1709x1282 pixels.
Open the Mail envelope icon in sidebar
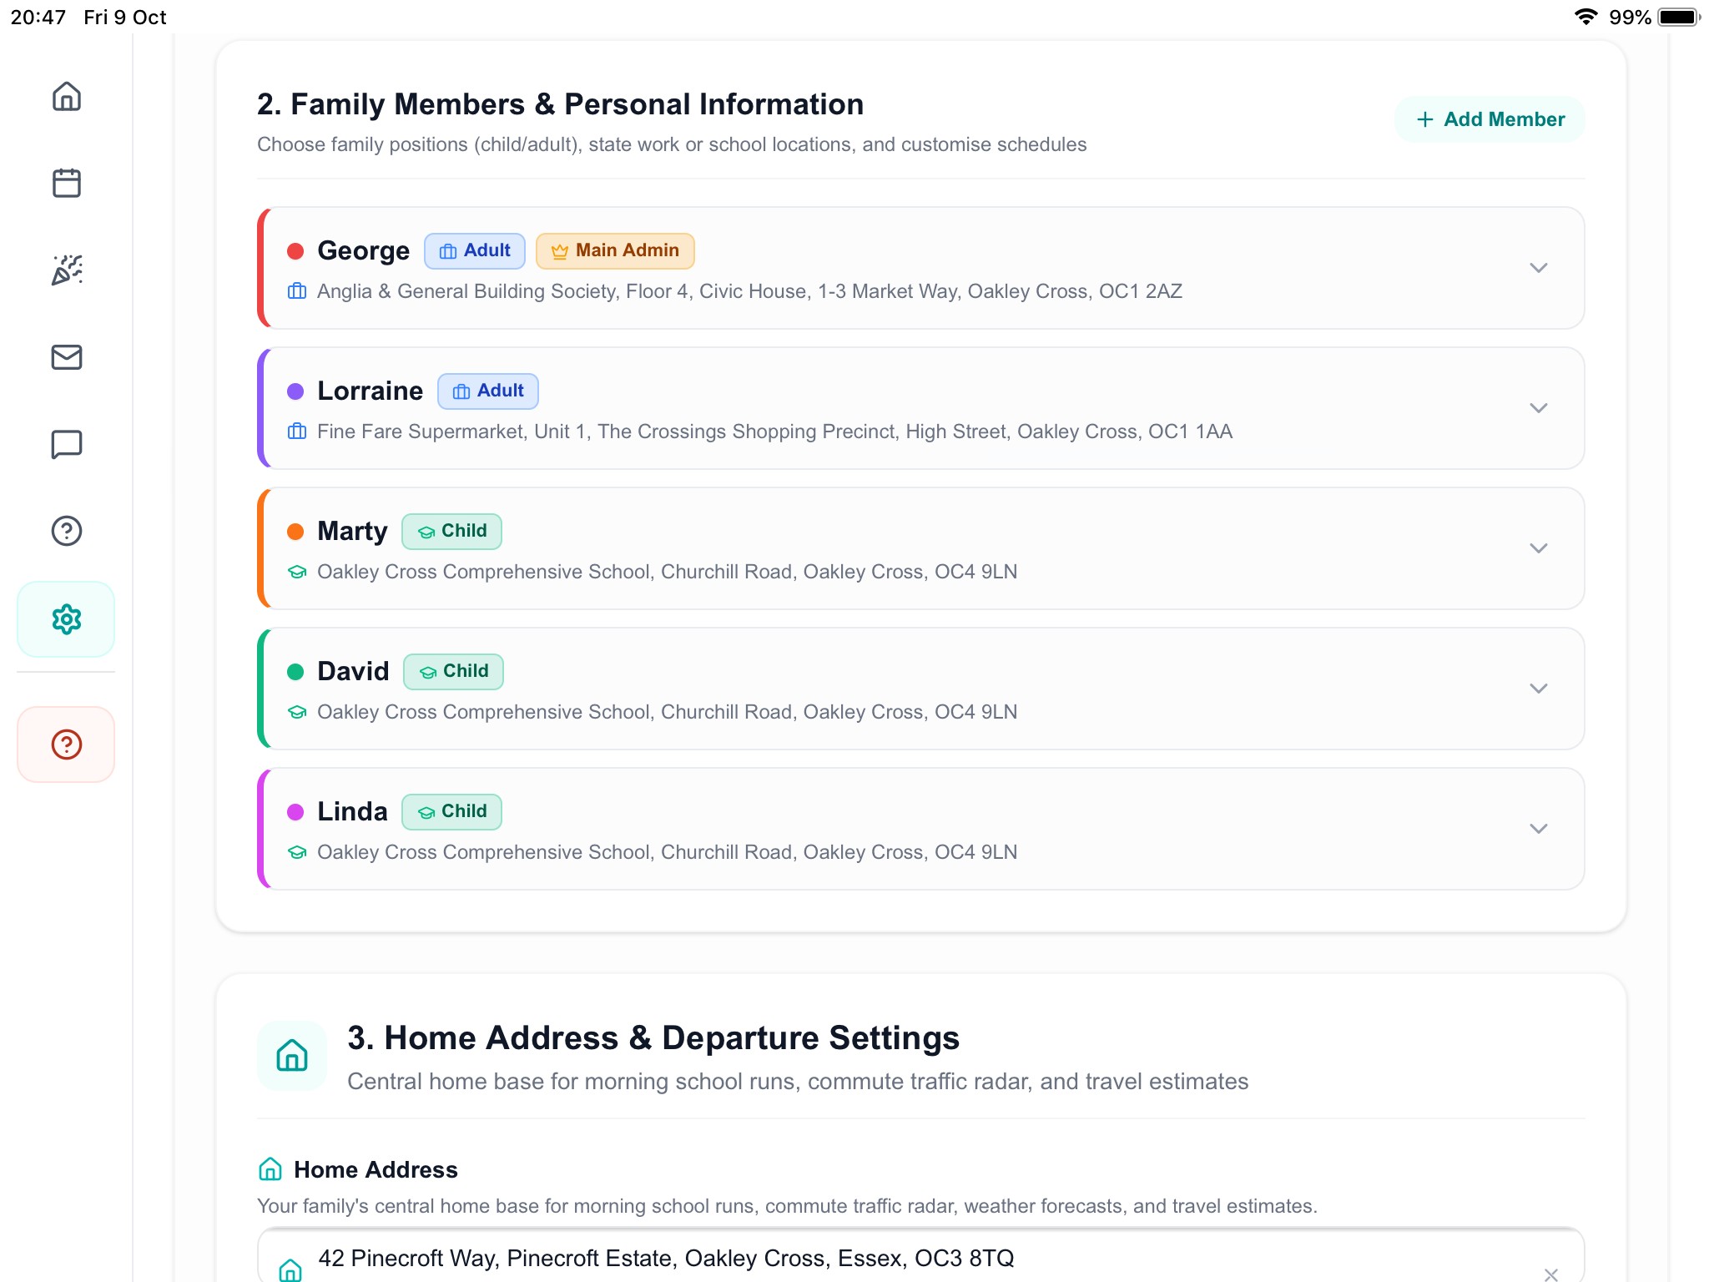point(67,357)
